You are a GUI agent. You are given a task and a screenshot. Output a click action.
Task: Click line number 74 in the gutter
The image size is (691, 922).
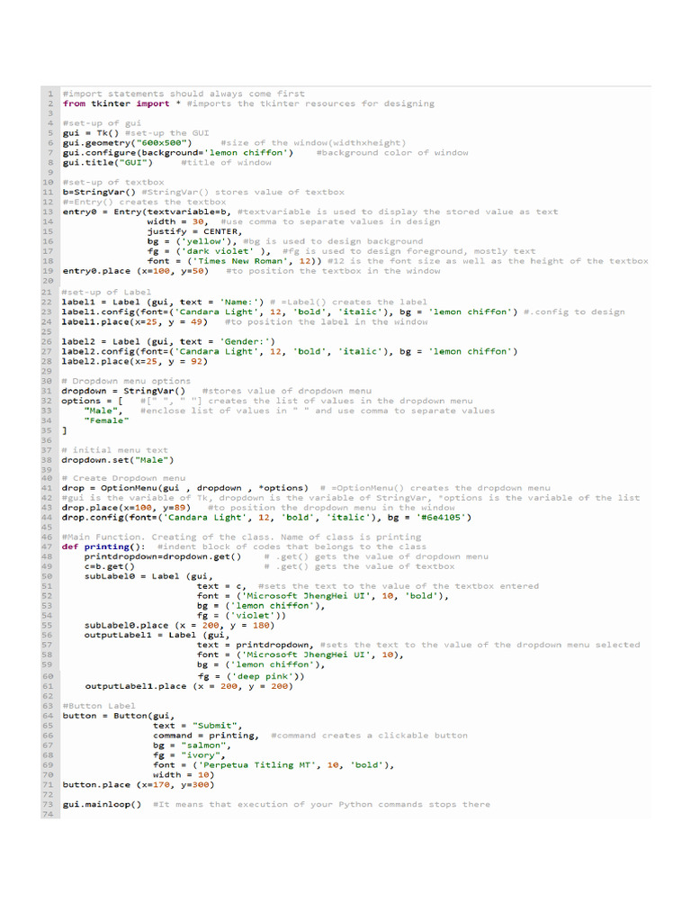[x=48, y=814]
